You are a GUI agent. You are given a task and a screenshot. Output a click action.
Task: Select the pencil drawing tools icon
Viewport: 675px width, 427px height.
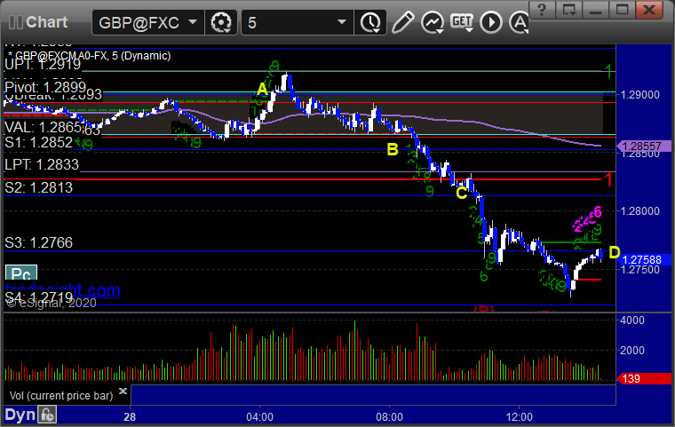click(x=403, y=22)
